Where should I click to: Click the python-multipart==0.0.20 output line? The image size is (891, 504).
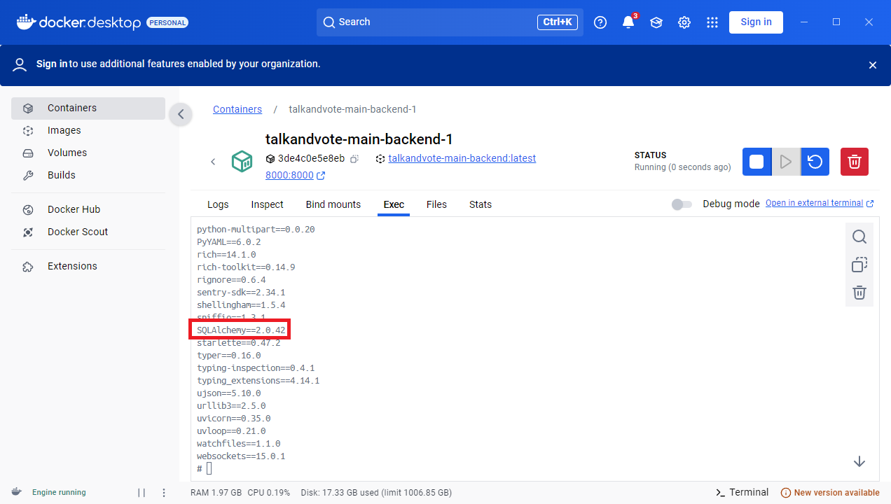coord(256,229)
